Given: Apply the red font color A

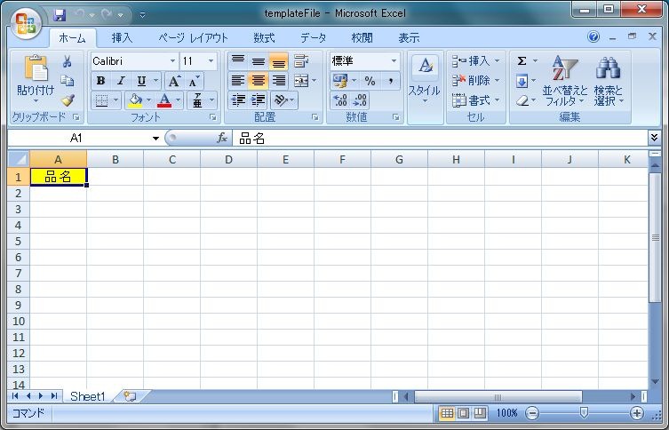Looking at the screenshot, I should point(164,100).
